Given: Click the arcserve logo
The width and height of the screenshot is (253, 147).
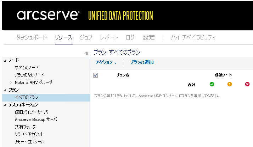Looking at the screenshot, I should (x=48, y=15).
